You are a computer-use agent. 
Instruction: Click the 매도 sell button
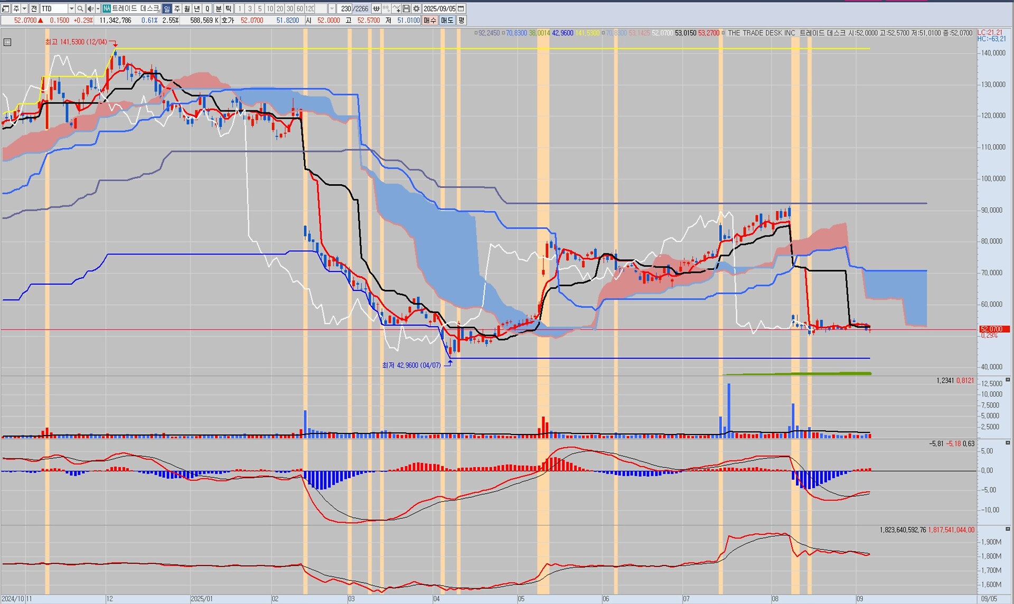tap(447, 20)
